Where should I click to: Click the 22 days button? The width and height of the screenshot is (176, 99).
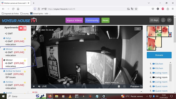point(154,20)
